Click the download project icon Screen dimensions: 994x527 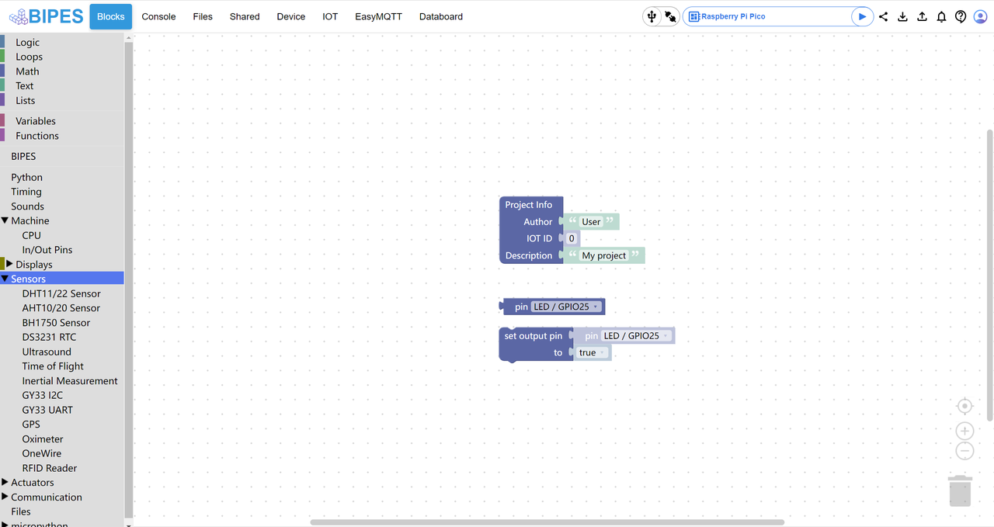(902, 16)
